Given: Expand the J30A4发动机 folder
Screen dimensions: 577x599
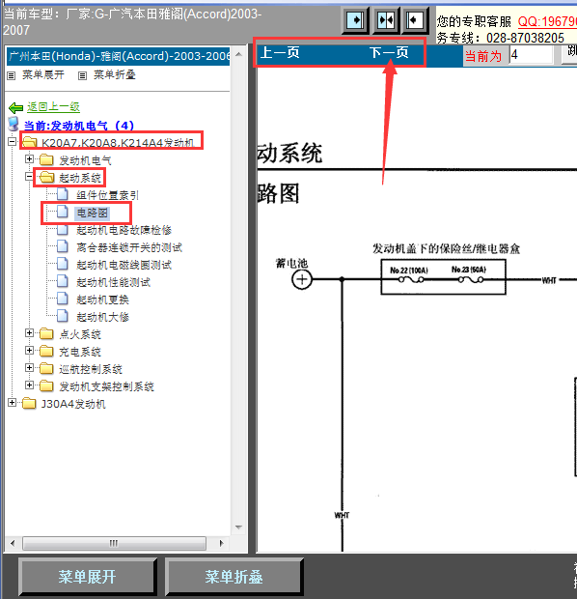Looking at the screenshot, I should pyautogui.click(x=13, y=403).
